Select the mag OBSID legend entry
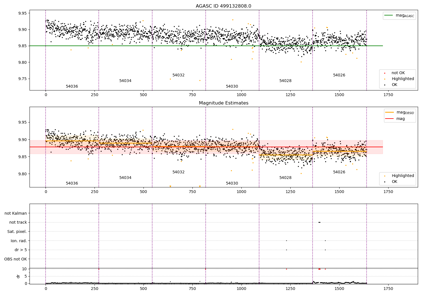 click(399, 112)
